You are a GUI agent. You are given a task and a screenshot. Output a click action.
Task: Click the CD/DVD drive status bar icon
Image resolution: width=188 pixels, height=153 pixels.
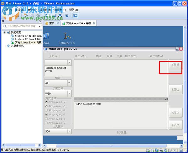click(x=152, y=150)
